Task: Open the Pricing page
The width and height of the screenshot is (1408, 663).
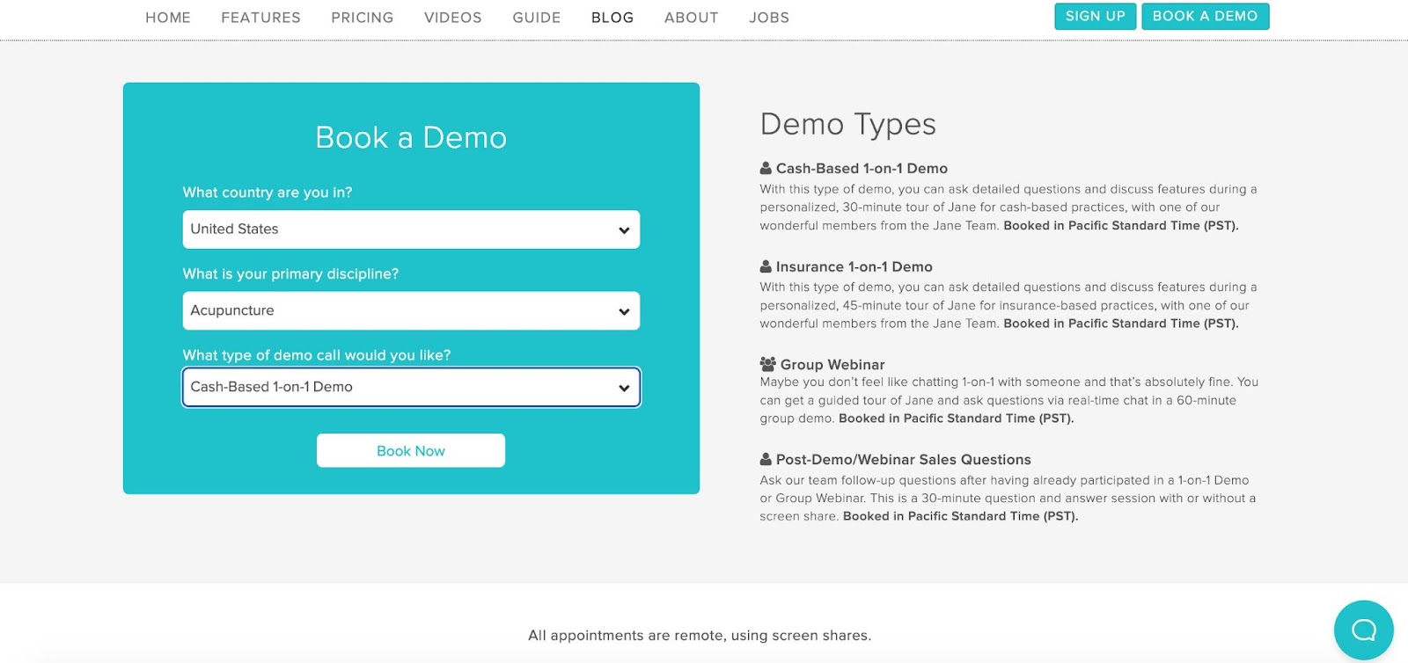Action: coord(363,18)
